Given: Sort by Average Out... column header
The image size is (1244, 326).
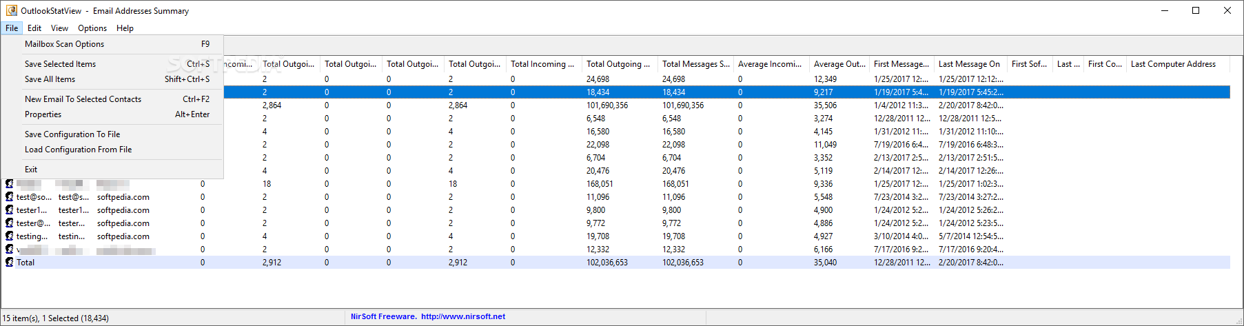Looking at the screenshot, I should 840,64.
